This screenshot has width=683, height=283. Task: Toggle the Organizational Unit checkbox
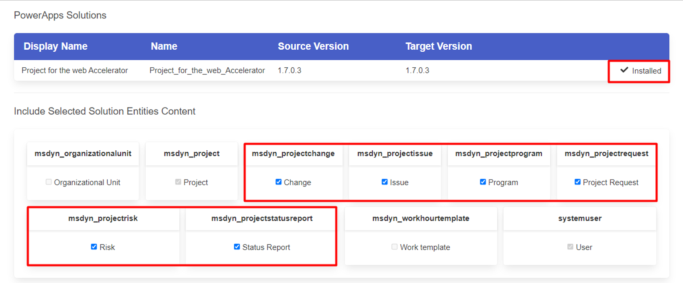[49, 182]
